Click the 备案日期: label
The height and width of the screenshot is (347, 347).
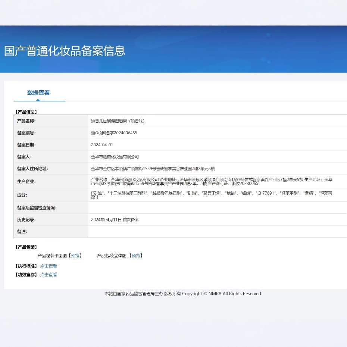(26, 145)
